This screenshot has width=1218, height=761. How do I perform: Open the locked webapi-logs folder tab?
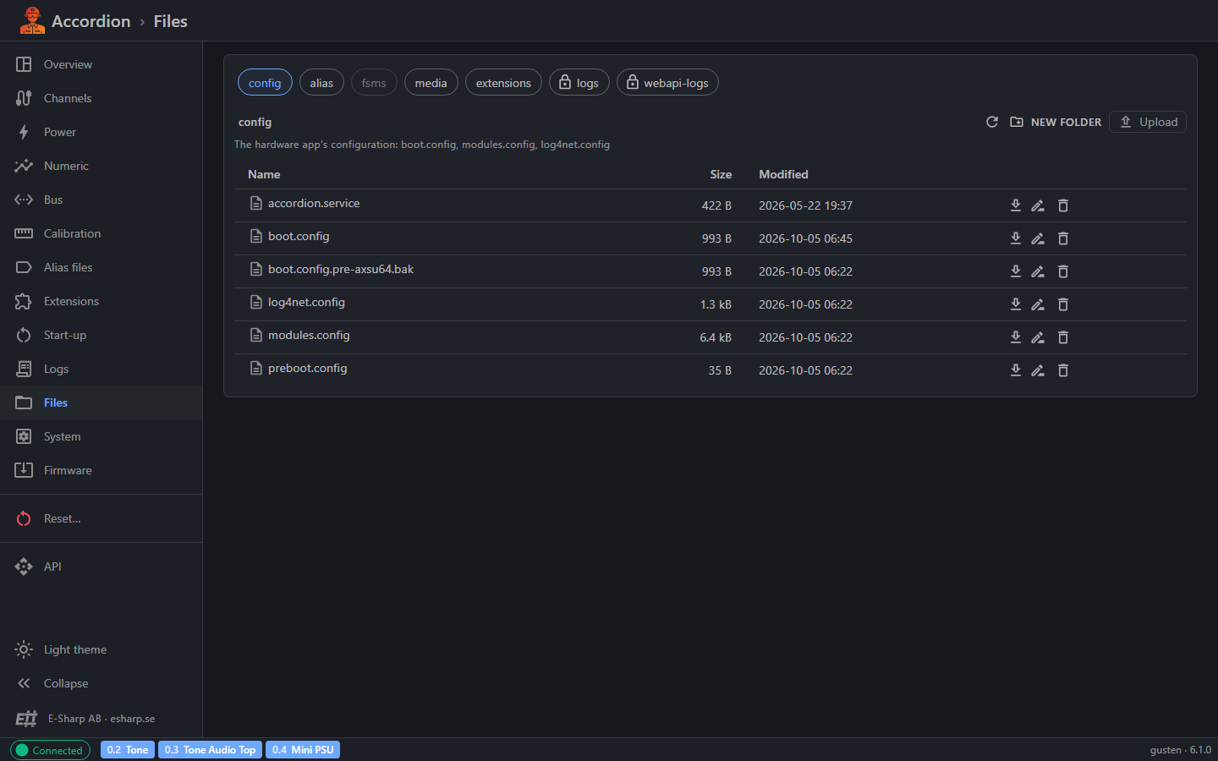click(667, 83)
